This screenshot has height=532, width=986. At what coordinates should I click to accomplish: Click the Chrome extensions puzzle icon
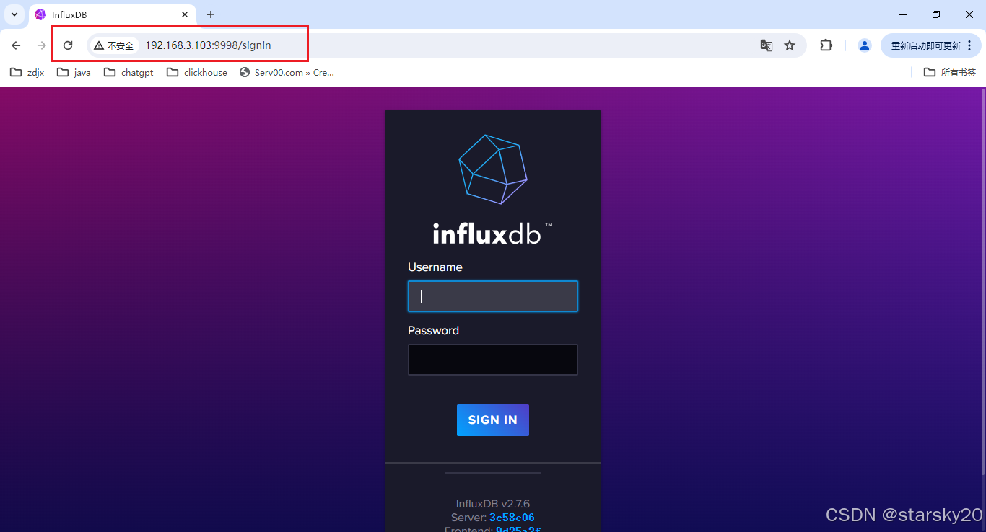(826, 45)
